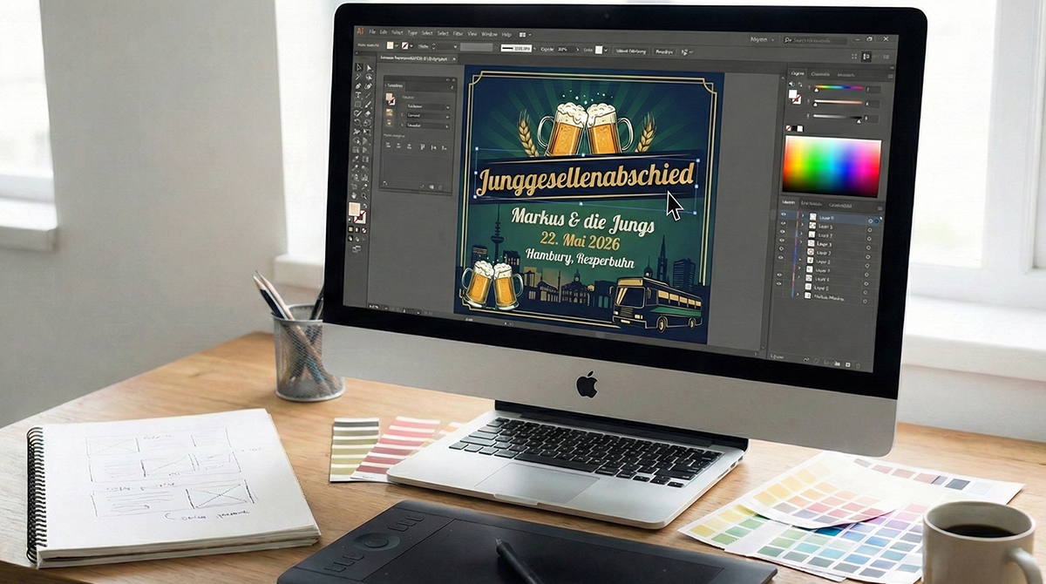Select the Selection arrow tool
The width and height of the screenshot is (1046, 584).
(x=357, y=67)
